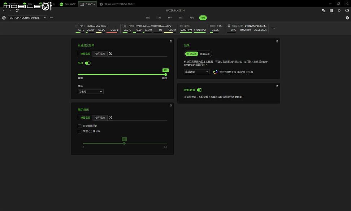
Task: Click unlink icon in 關閉燈光 panel
Action: pyautogui.click(x=110, y=118)
